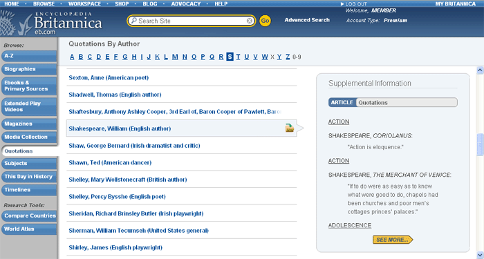
Task: Open Compare Countries research tool
Action: click(x=29, y=215)
